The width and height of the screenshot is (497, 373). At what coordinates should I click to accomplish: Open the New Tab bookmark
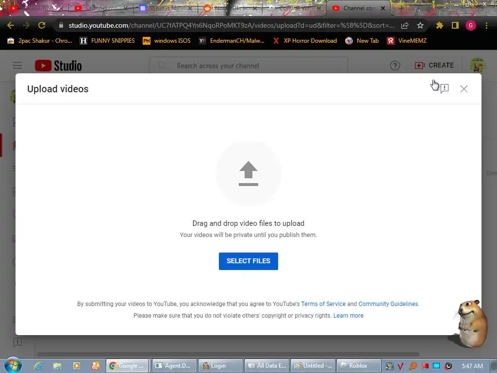click(x=362, y=41)
